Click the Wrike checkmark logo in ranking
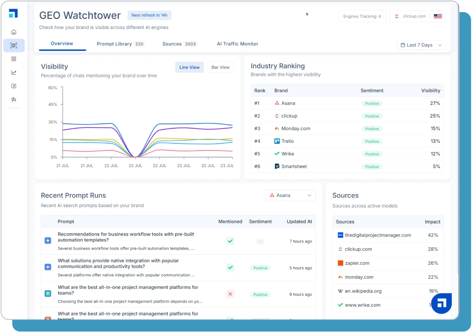This screenshot has width=472, height=332. (x=277, y=154)
